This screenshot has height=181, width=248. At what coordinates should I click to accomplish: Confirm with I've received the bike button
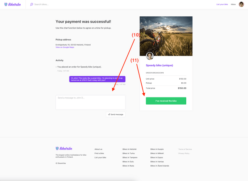coord(166,101)
